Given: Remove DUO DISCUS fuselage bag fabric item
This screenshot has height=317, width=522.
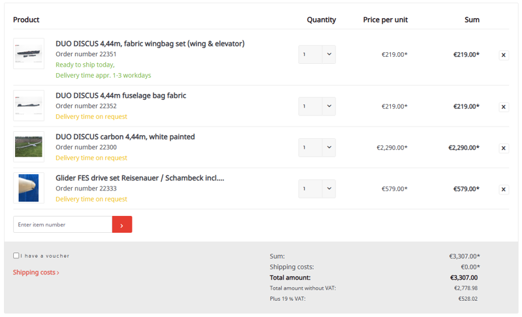Looking at the screenshot, I should pyautogui.click(x=504, y=107).
